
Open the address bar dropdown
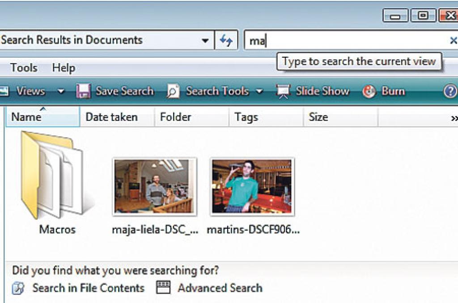click(205, 41)
